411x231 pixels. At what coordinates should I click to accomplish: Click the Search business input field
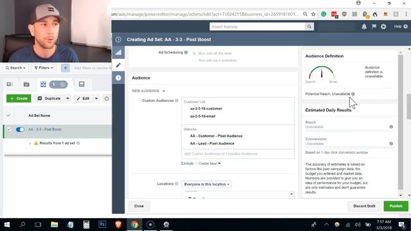(257, 26)
